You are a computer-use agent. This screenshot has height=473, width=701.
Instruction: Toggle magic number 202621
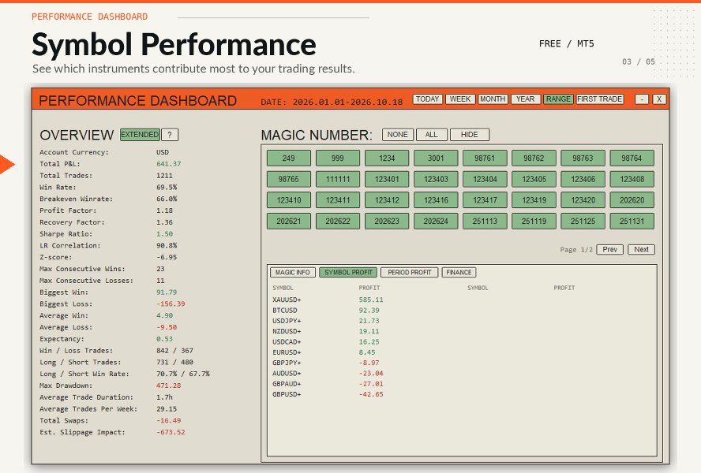tap(289, 221)
